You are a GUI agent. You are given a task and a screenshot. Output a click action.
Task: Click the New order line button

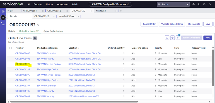[208, 38]
